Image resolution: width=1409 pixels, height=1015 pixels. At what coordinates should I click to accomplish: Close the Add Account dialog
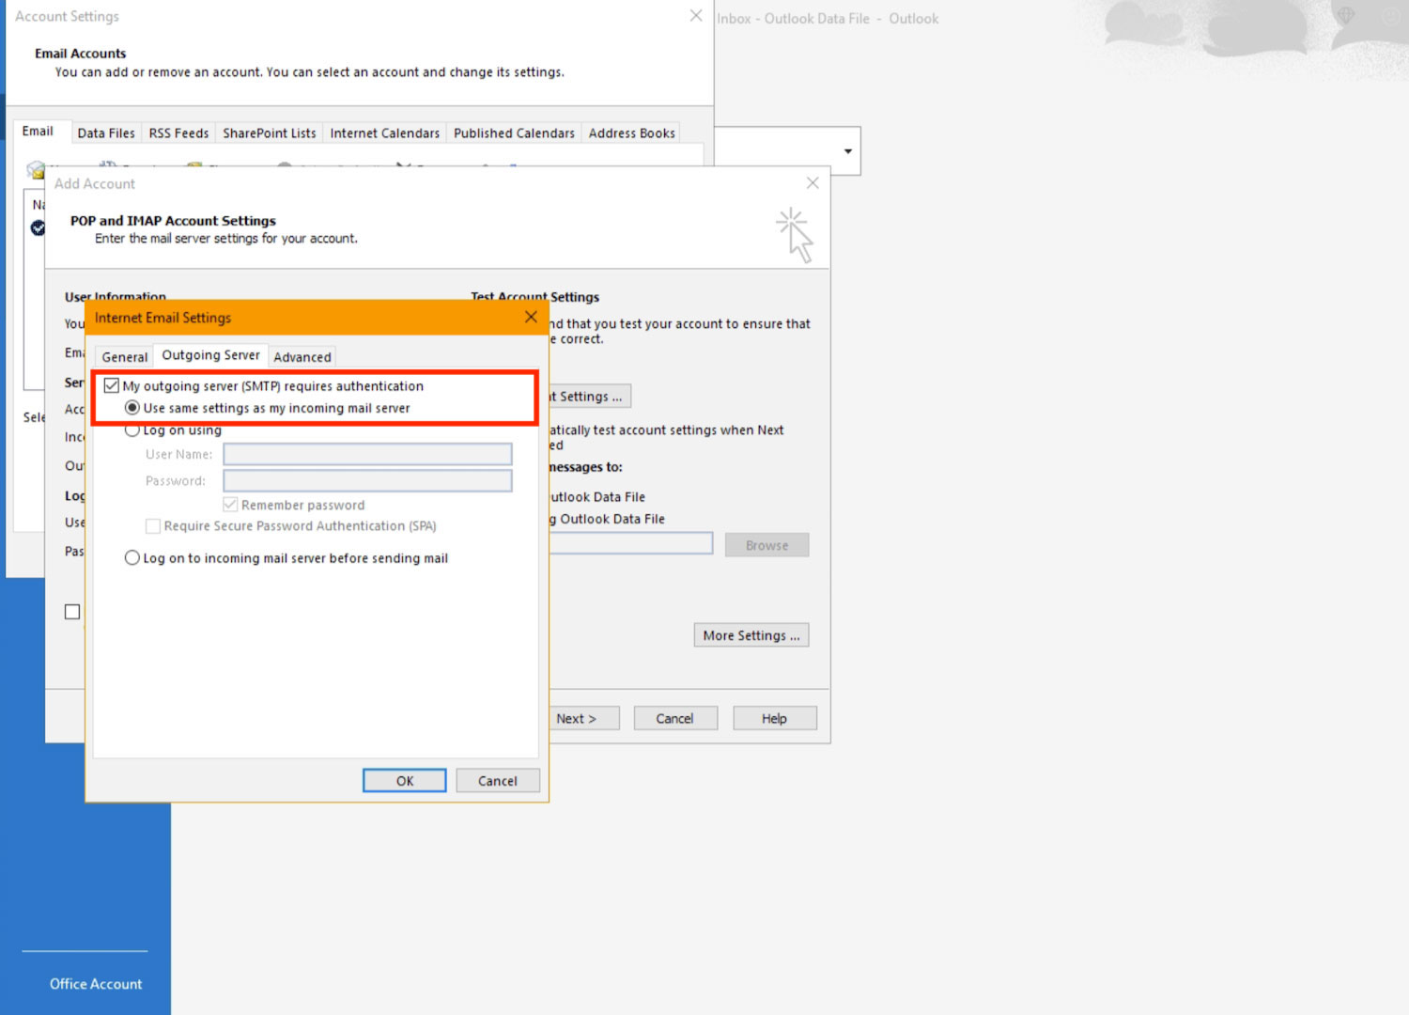click(813, 183)
